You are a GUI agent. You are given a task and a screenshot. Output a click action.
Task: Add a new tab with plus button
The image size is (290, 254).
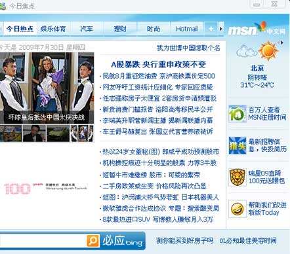coord(211,29)
